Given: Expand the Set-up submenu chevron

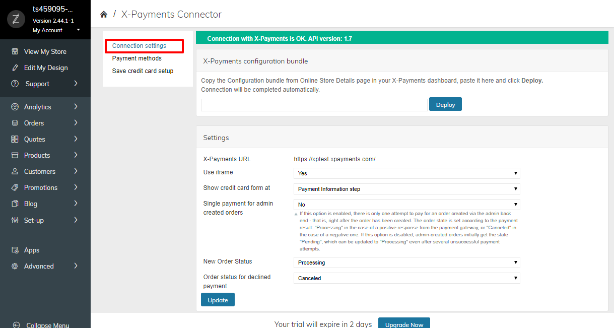Looking at the screenshot, I should pyautogui.click(x=76, y=220).
